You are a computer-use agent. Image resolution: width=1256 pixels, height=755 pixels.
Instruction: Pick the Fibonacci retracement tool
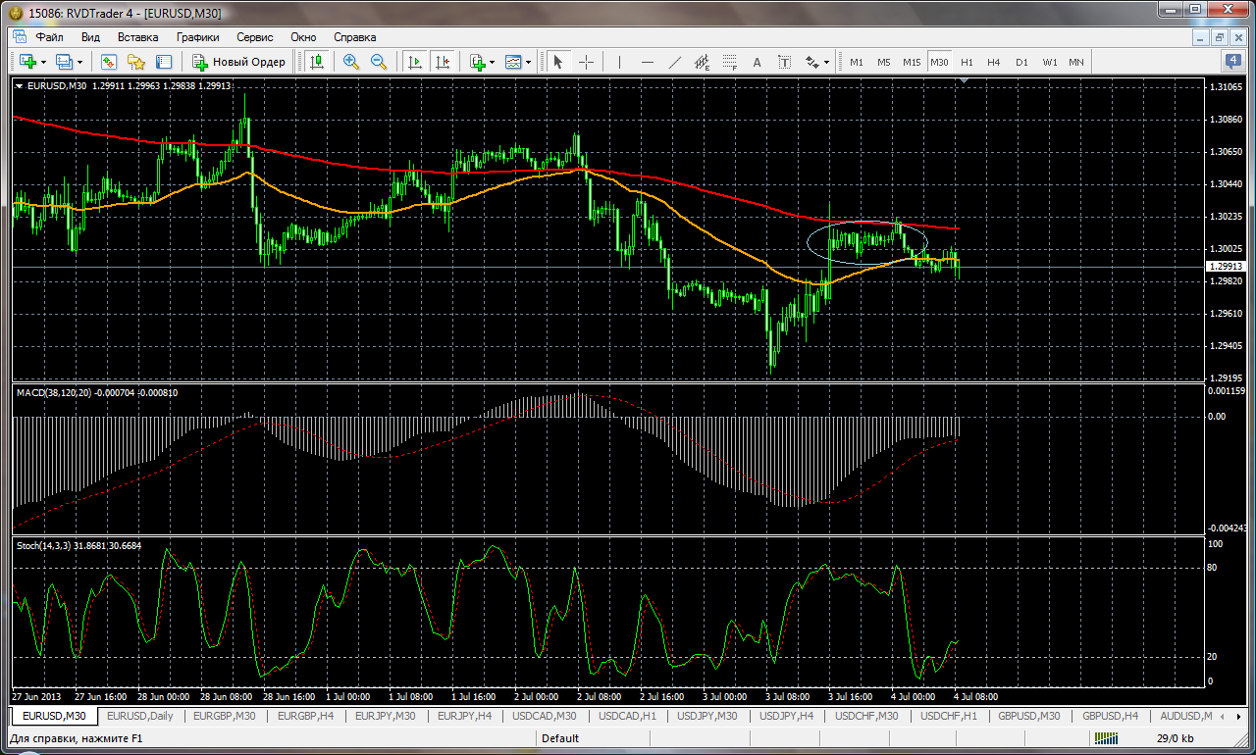(729, 62)
